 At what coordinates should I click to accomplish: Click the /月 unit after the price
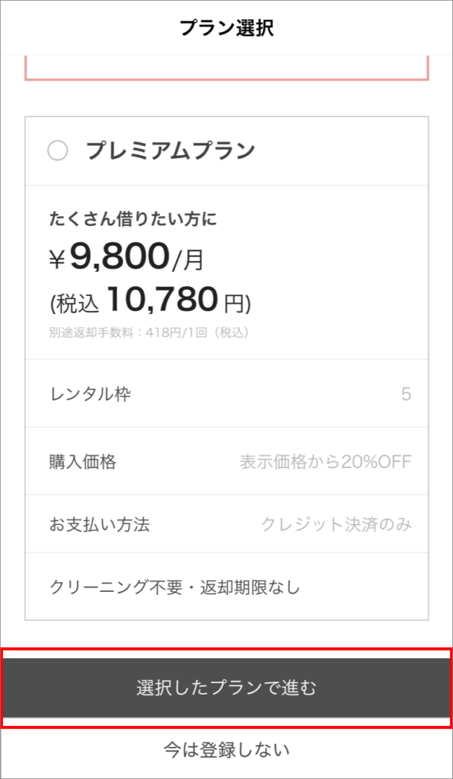click(187, 262)
